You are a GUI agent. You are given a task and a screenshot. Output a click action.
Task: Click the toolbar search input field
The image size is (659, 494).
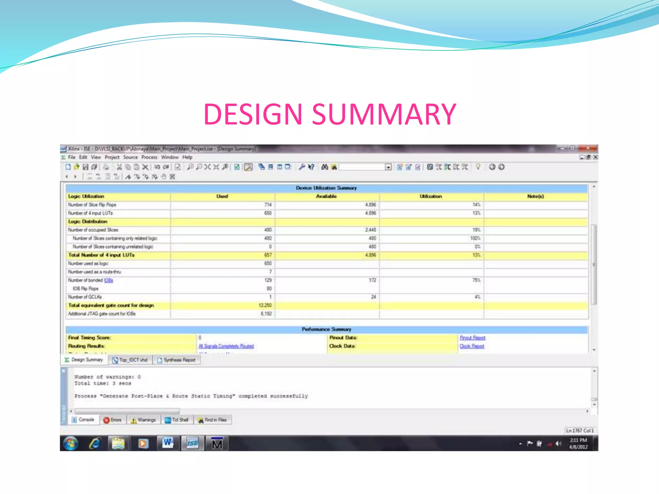point(362,167)
